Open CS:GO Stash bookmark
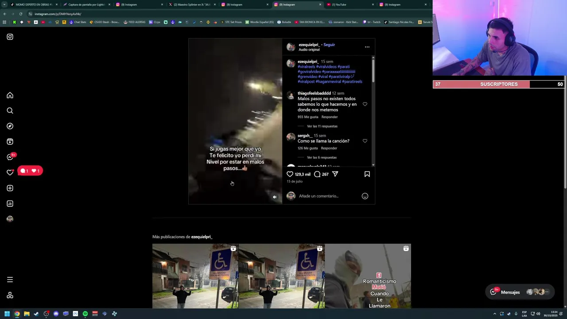The height and width of the screenshot is (319, 567). coord(105,22)
